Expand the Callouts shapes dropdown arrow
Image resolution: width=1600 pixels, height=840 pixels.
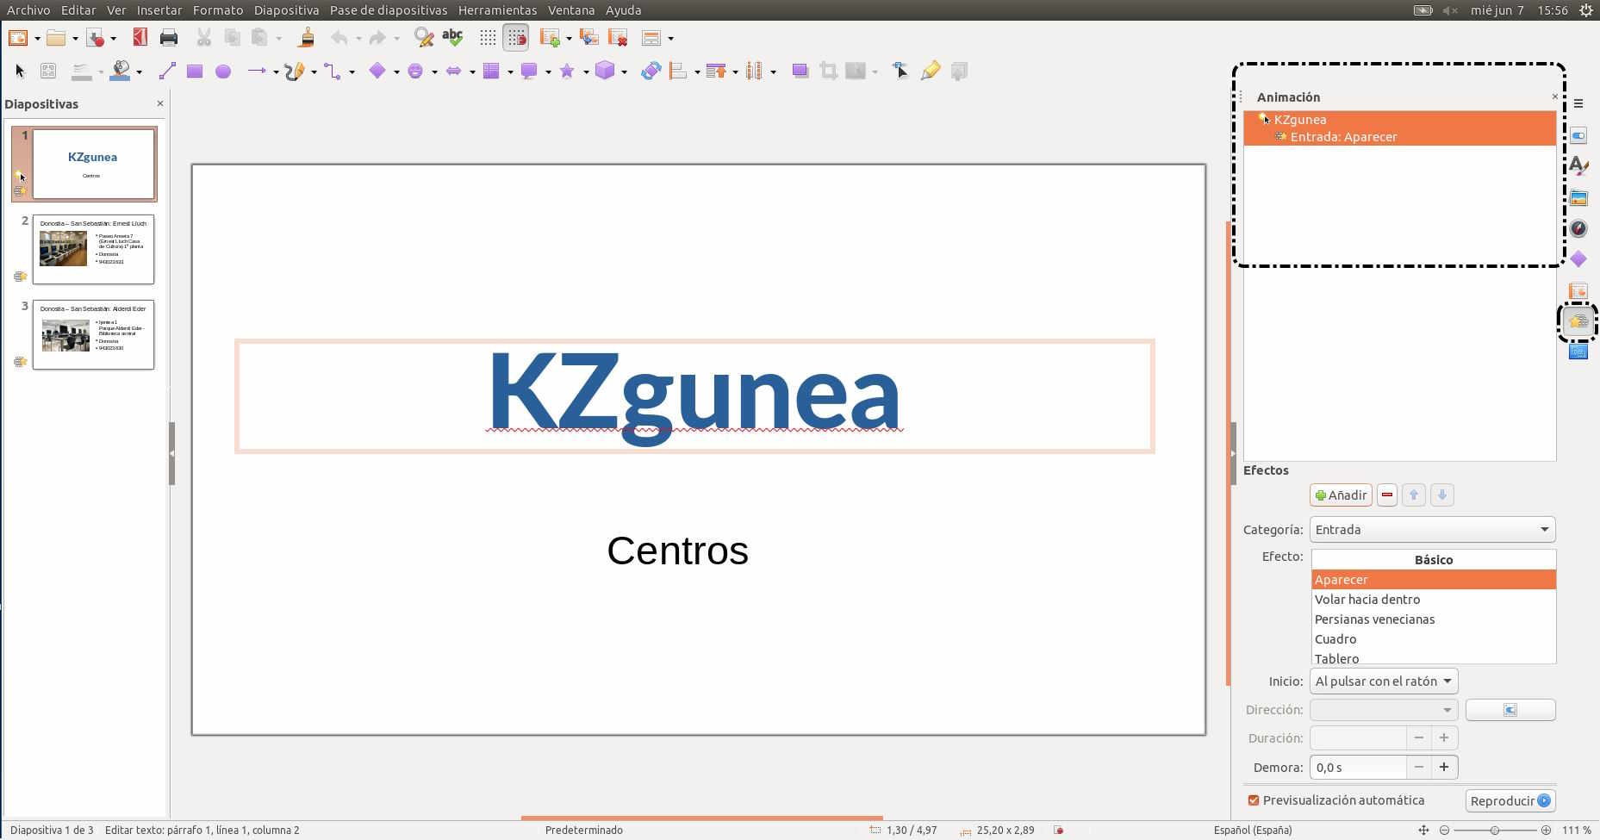(x=548, y=72)
